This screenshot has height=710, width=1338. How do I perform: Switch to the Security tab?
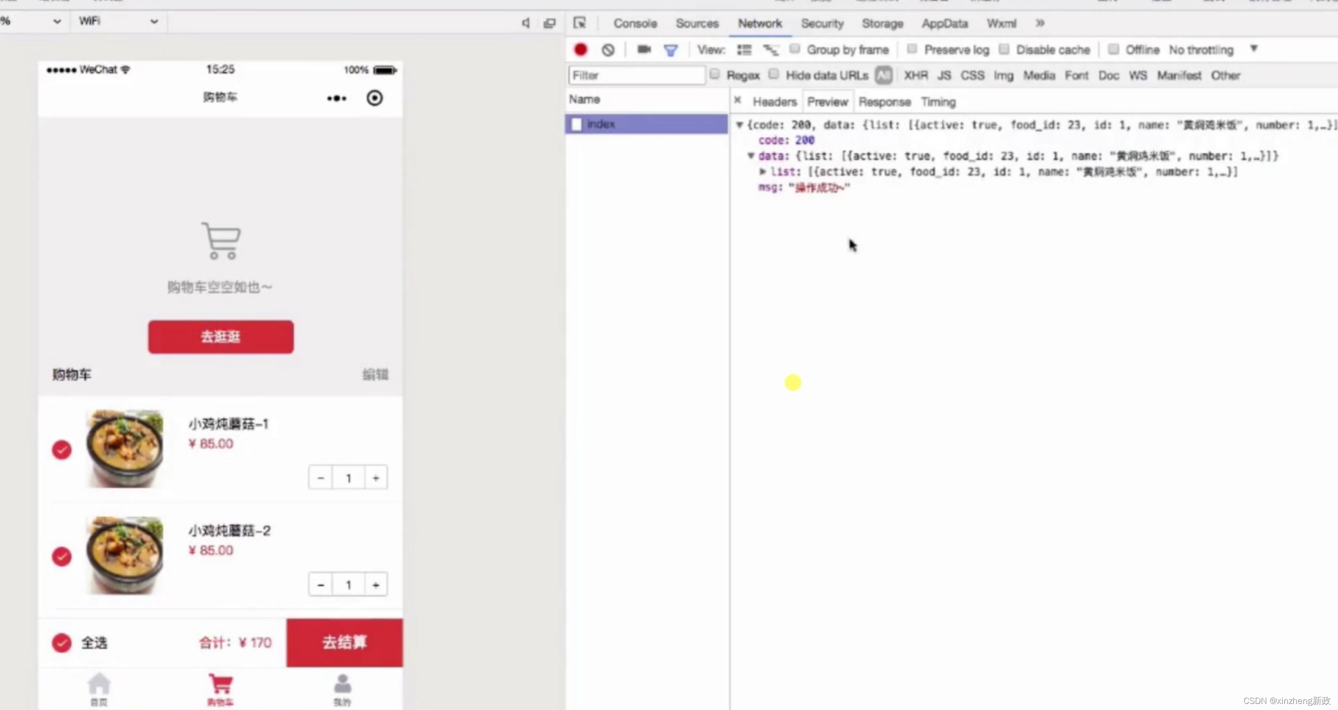click(x=822, y=23)
